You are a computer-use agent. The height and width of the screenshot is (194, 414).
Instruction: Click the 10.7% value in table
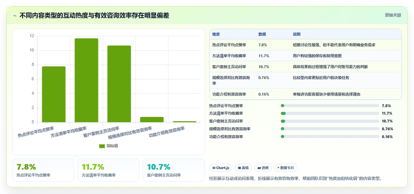(264, 67)
